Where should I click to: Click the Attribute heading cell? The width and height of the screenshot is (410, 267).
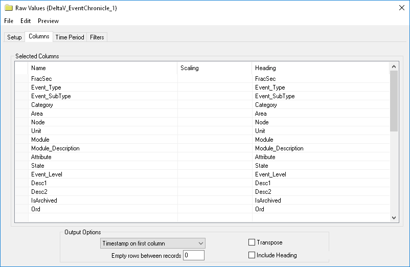(x=321, y=157)
